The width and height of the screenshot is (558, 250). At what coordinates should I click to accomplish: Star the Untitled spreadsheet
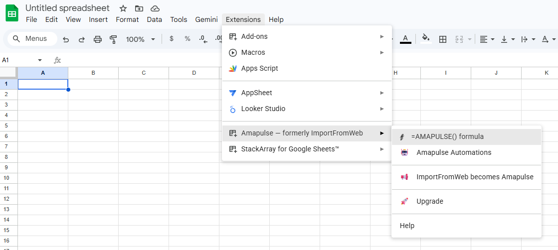click(x=123, y=8)
